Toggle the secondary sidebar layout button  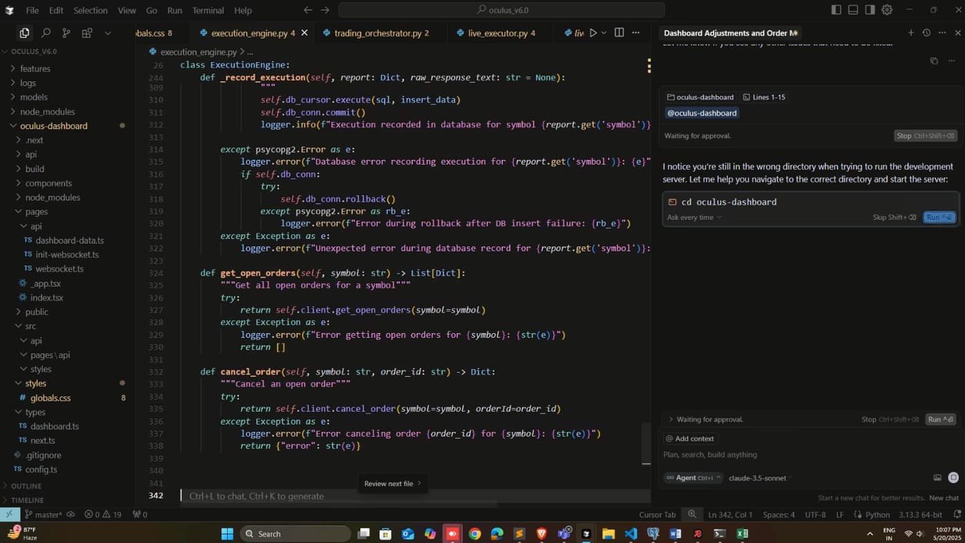(869, 10)
